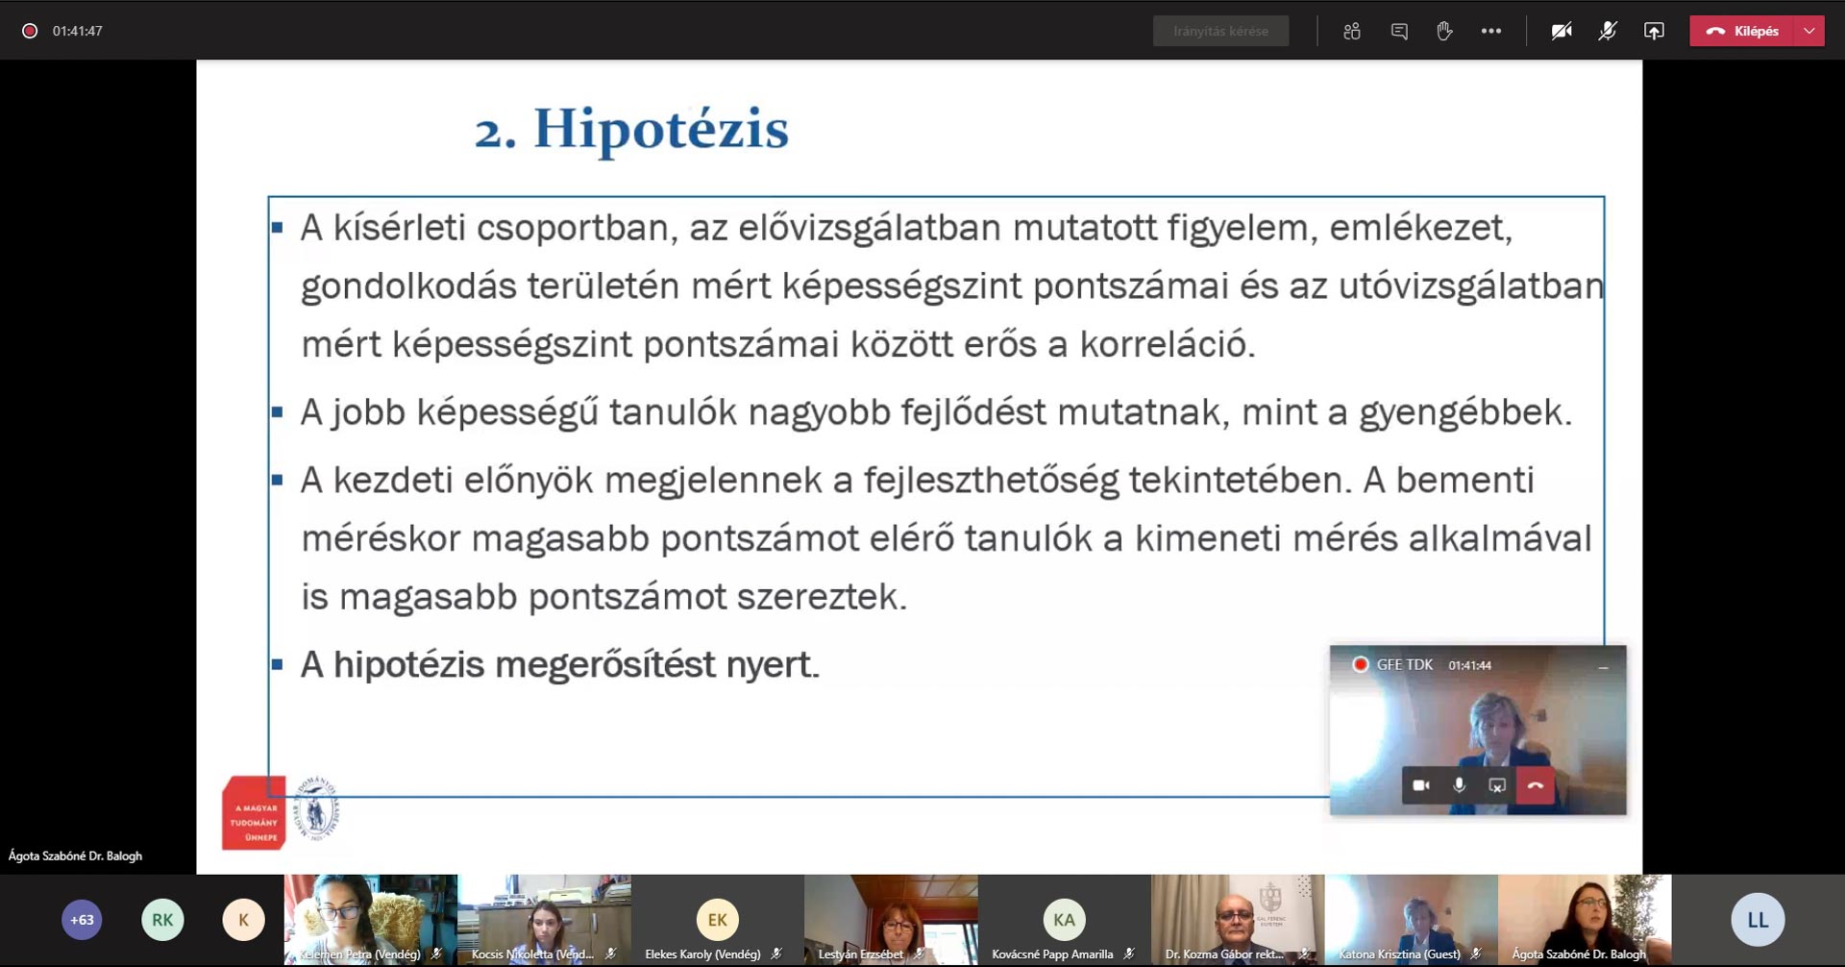Click the Magyar Tudomány Ünnepe logo
Viewport: 1845px width, 967px height.
[x=254, y=813]
